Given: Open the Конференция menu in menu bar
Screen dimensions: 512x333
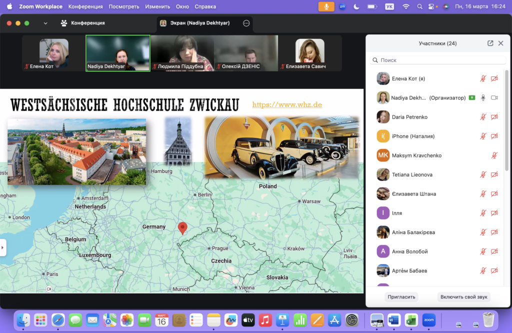Looking at the screenshot, I should click(x=85, y=6).
